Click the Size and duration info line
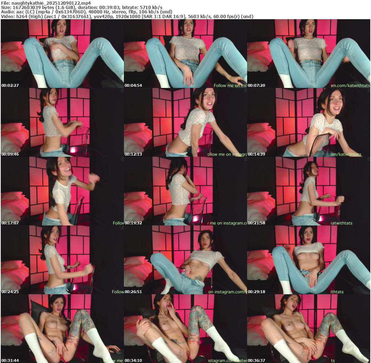This screenshot has width=371, height=363. pos(82,8)
